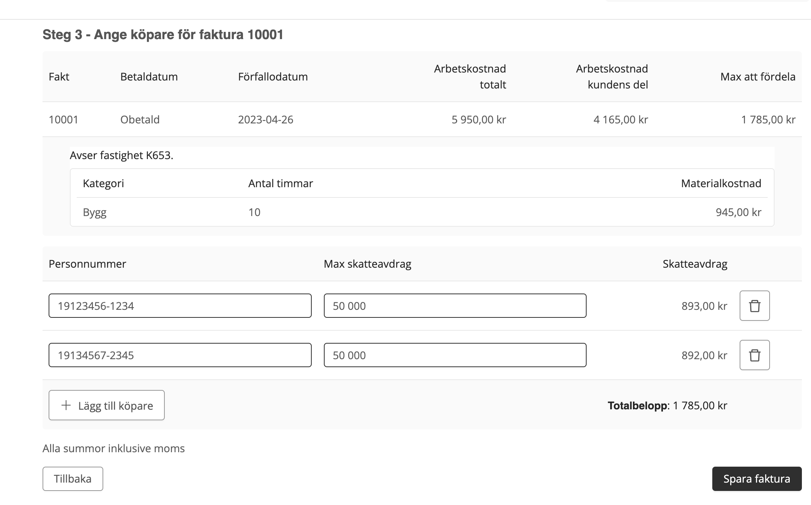This screenshot has height=505, width=811.
Task: Focus the personnummer field 19123456-1234
Action: coord(180,306)
